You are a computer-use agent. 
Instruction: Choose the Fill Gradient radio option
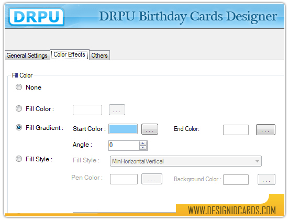click(19, 127)
